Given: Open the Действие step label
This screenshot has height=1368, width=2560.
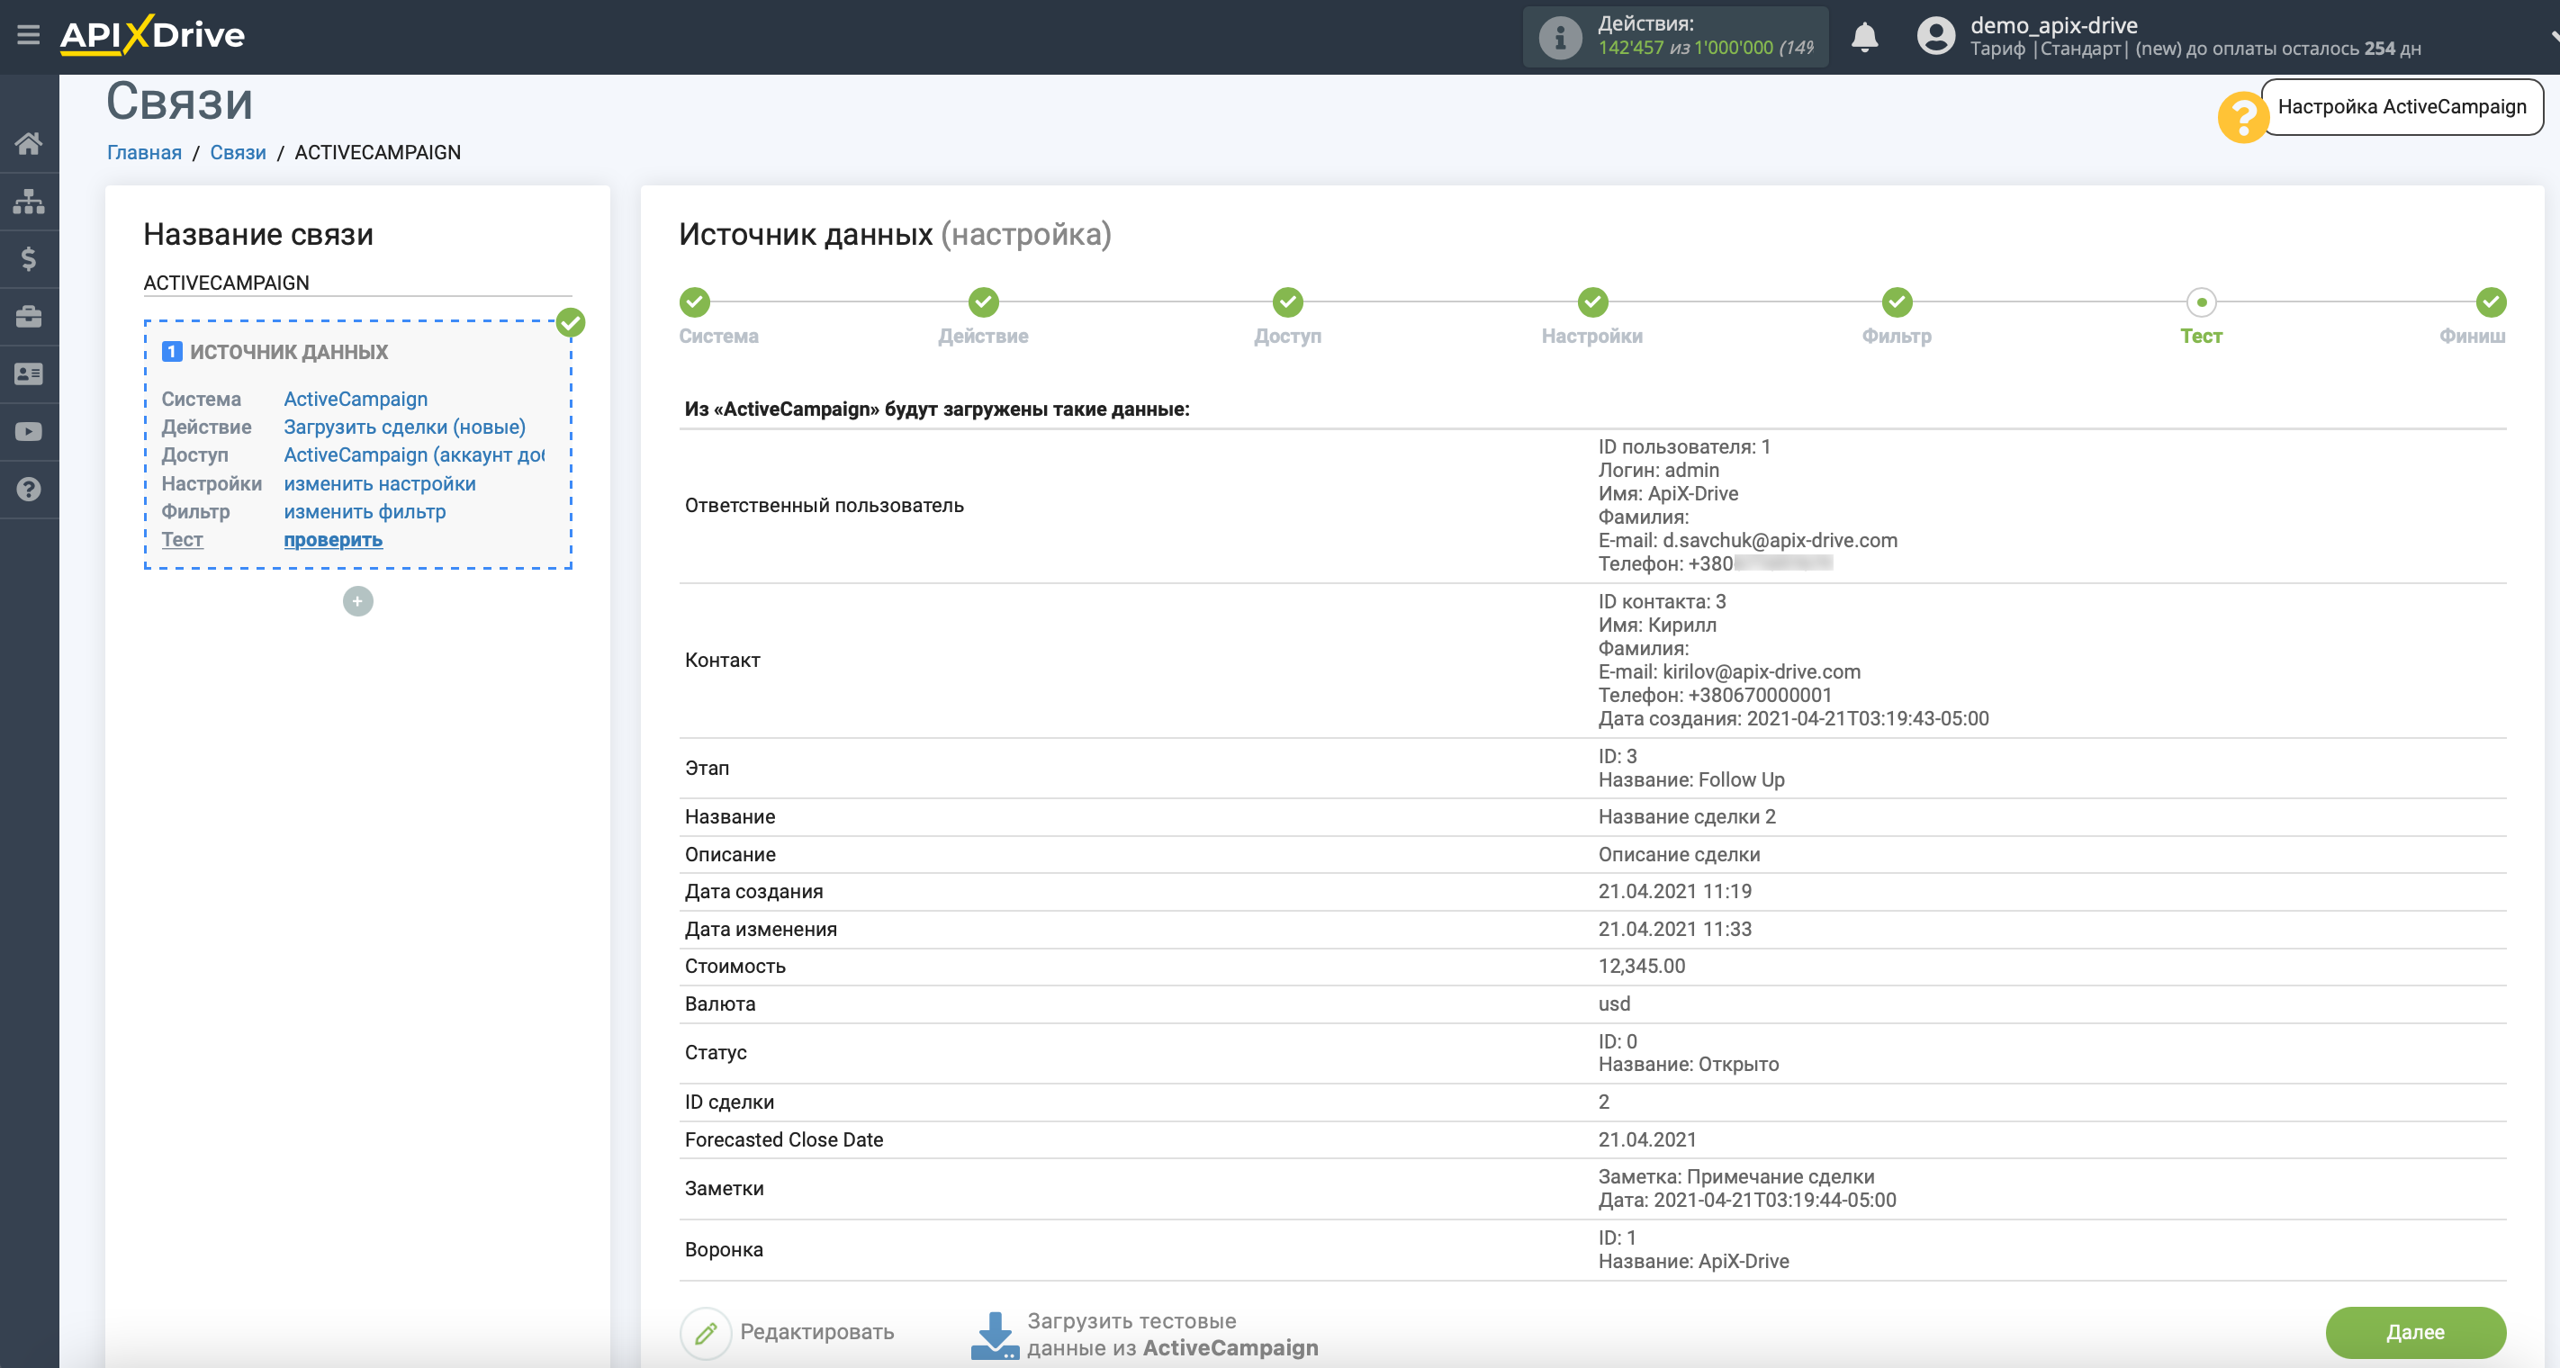Looking at the screenshot, I should (x=983, y=336).
